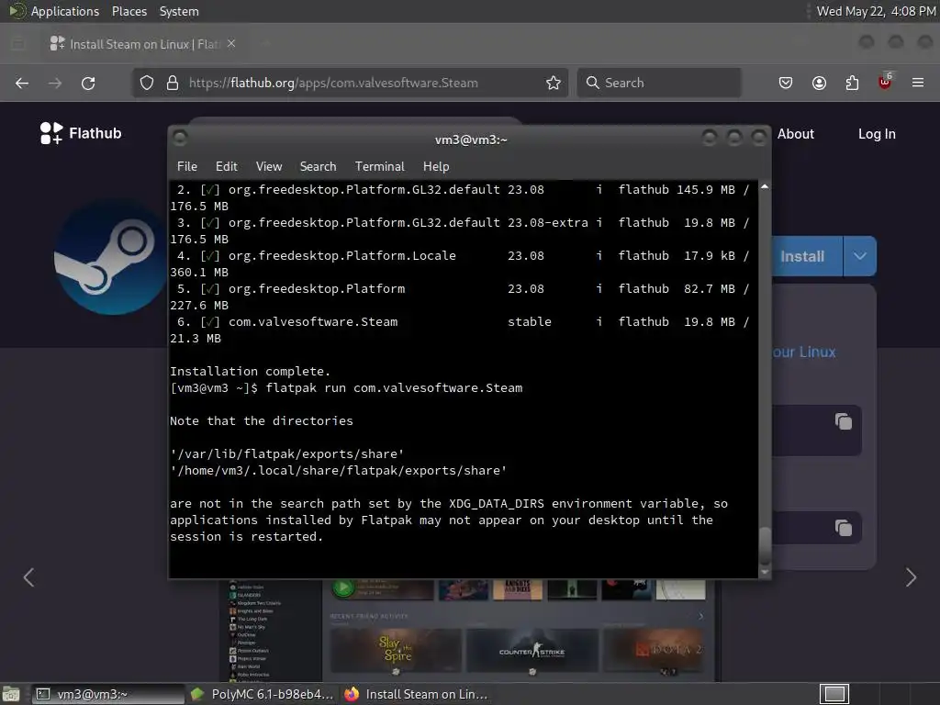Click the Steam screenshot preview image

471,630
